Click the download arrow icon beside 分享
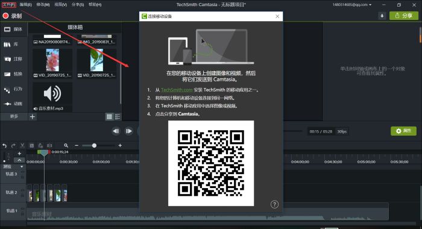Image resolution: width=422 pixels, height=229 pixels. 382,16
